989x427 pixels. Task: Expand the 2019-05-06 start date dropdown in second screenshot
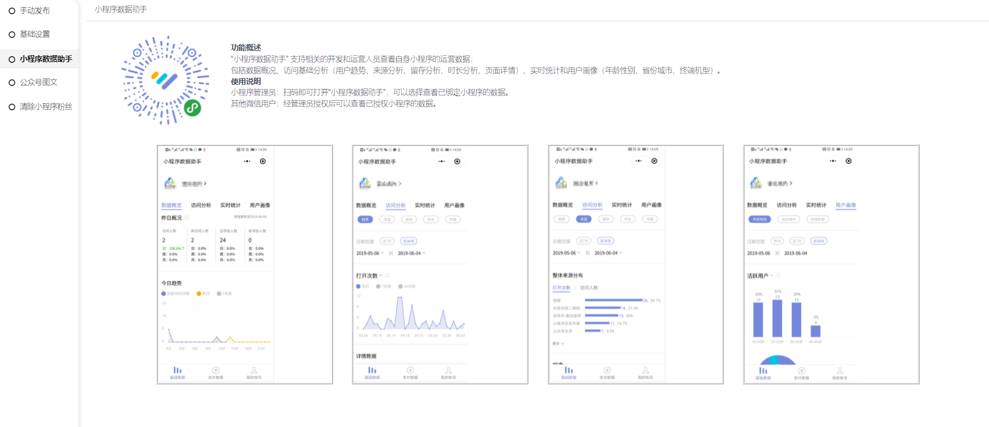click(x=370, y=253)
